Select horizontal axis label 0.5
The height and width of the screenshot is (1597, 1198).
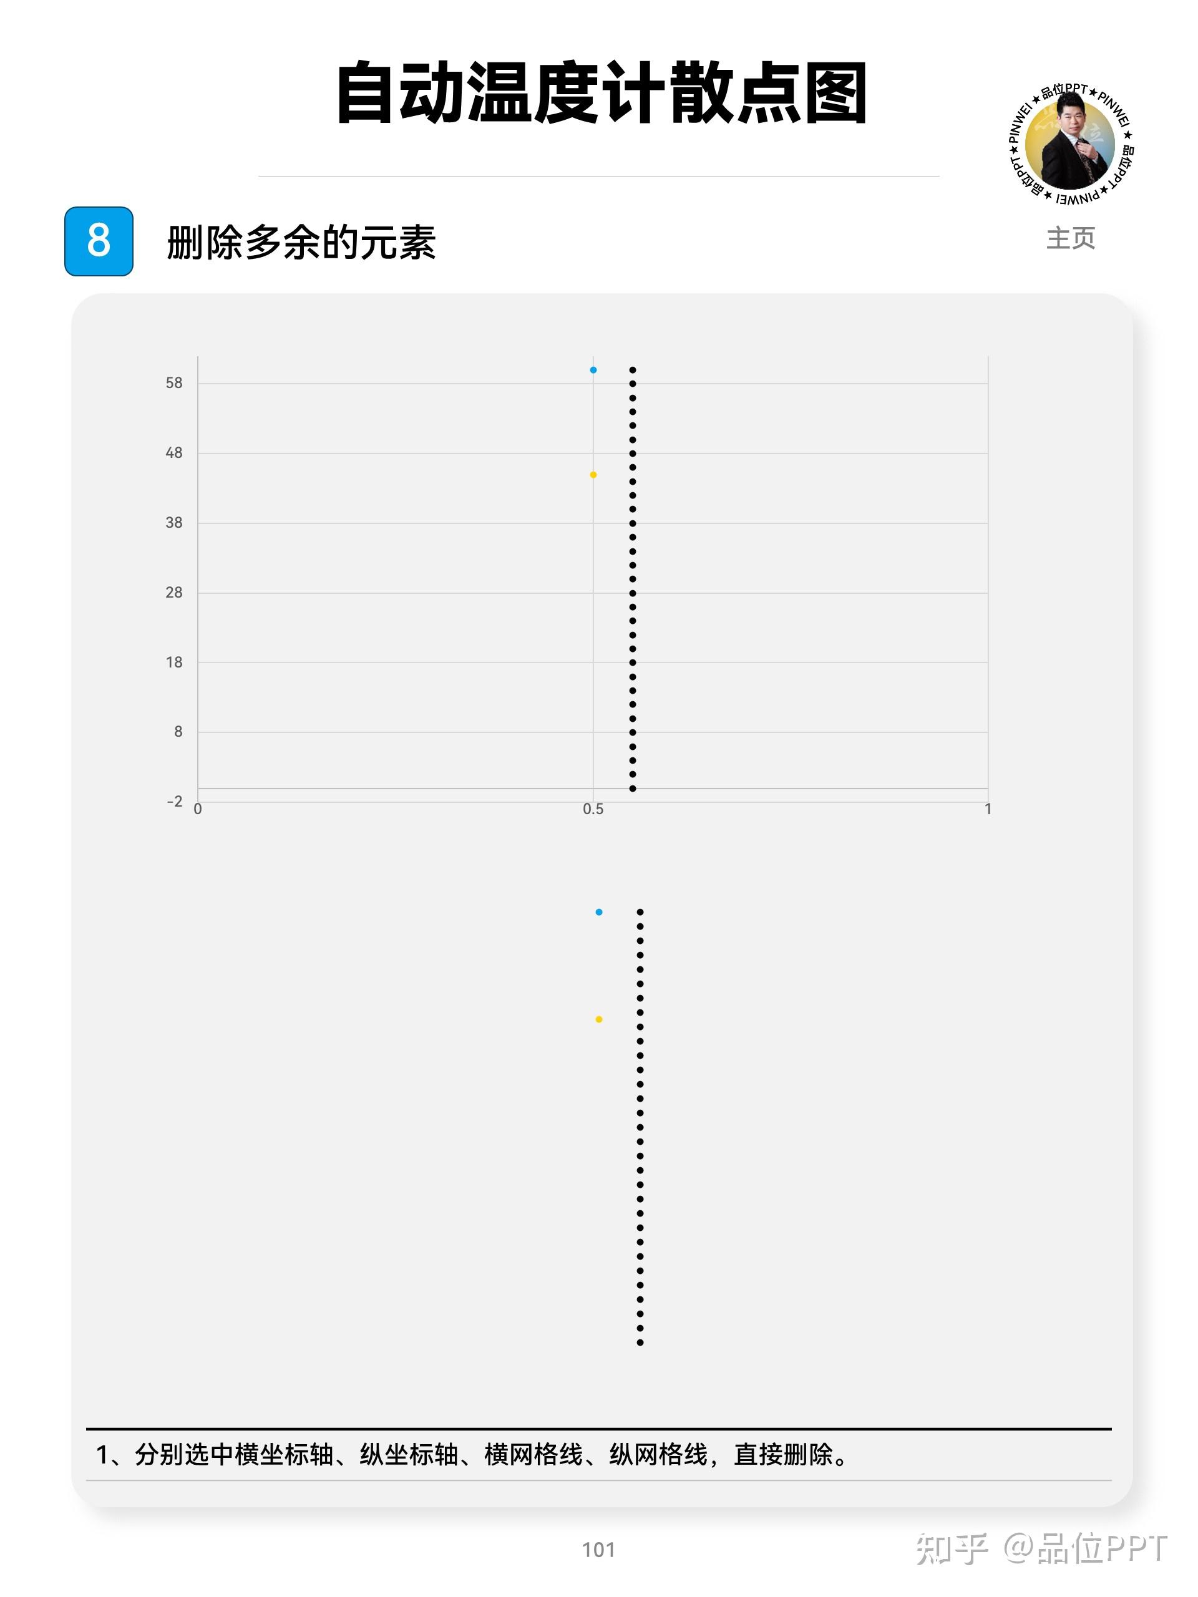point(593,809)
